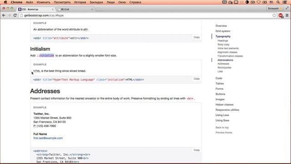The height and width of the screenshot is (164, 291).
Task: Copy the abbr attribute code snippet
Action: [x=196, y=37]
